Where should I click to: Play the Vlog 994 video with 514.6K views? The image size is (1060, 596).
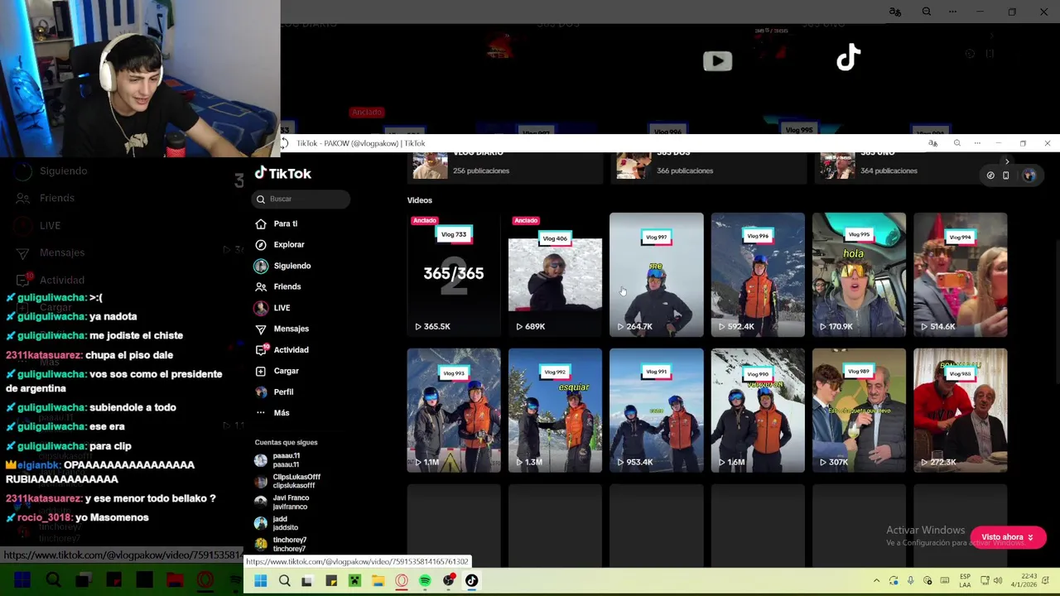[960, 275]
